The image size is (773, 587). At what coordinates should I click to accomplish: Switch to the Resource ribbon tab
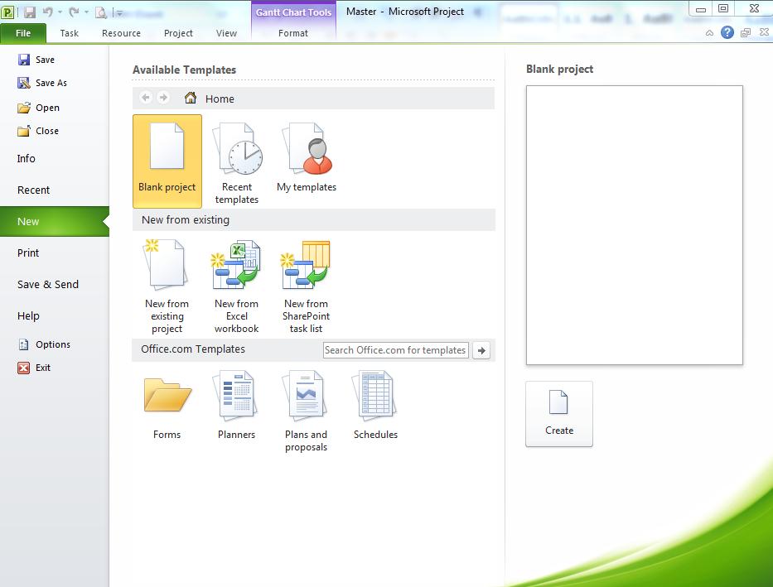tap(121, 33)
